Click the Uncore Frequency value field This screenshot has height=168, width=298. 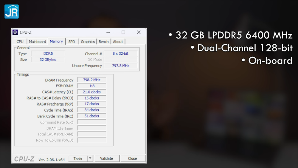[121, 65]
